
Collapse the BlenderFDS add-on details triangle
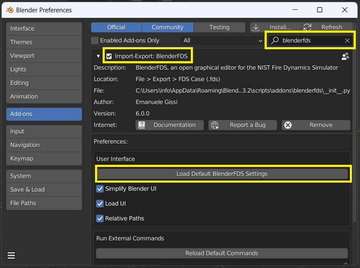pyautogui.click(x=98, y=56)
